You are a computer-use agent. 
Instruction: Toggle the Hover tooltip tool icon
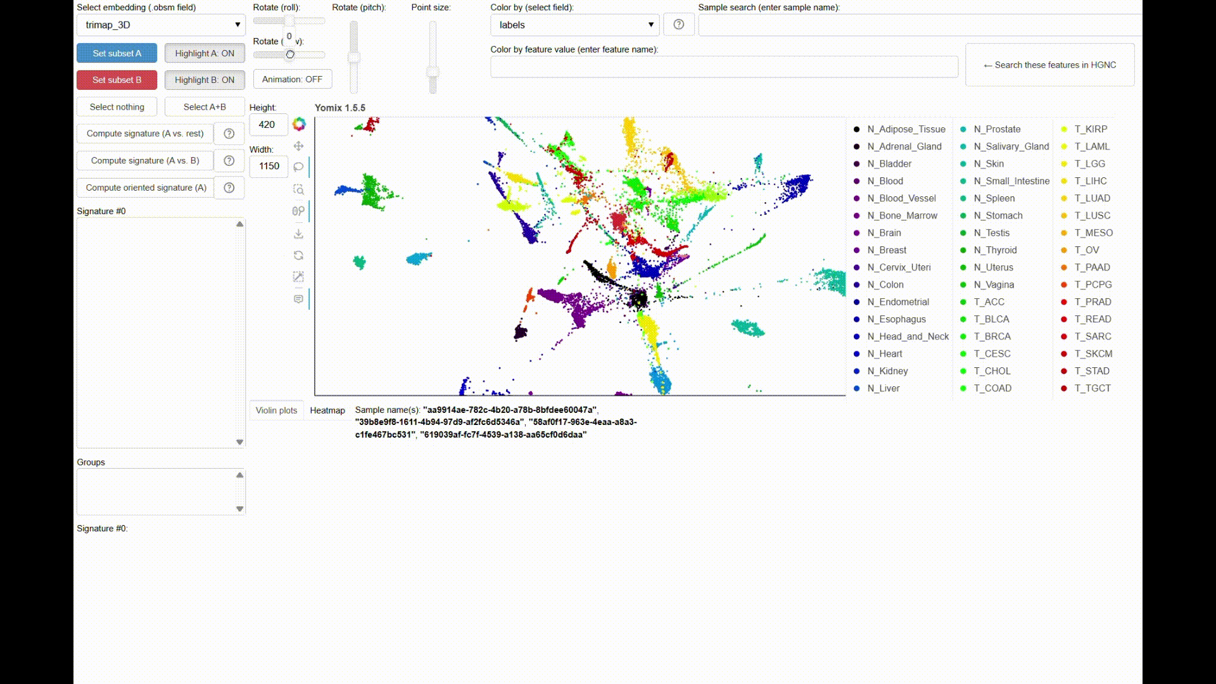(x=299, y=299)
